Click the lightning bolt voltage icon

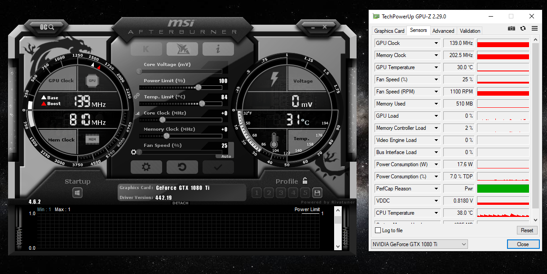(x=273, y=80)
